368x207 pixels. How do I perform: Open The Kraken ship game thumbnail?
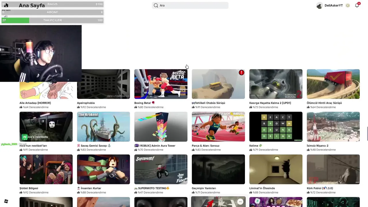point(103,127)
